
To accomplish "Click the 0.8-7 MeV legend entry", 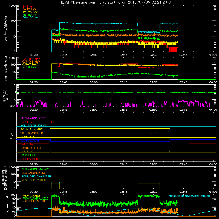I will pos(30,64).
